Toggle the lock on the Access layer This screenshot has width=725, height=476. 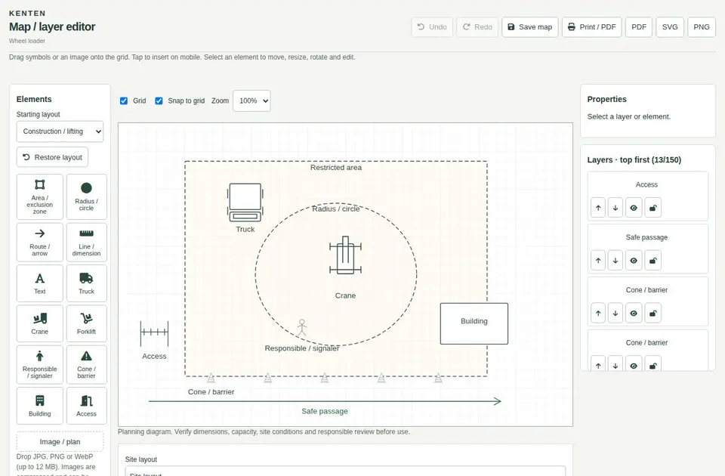(x=652, y=208)
